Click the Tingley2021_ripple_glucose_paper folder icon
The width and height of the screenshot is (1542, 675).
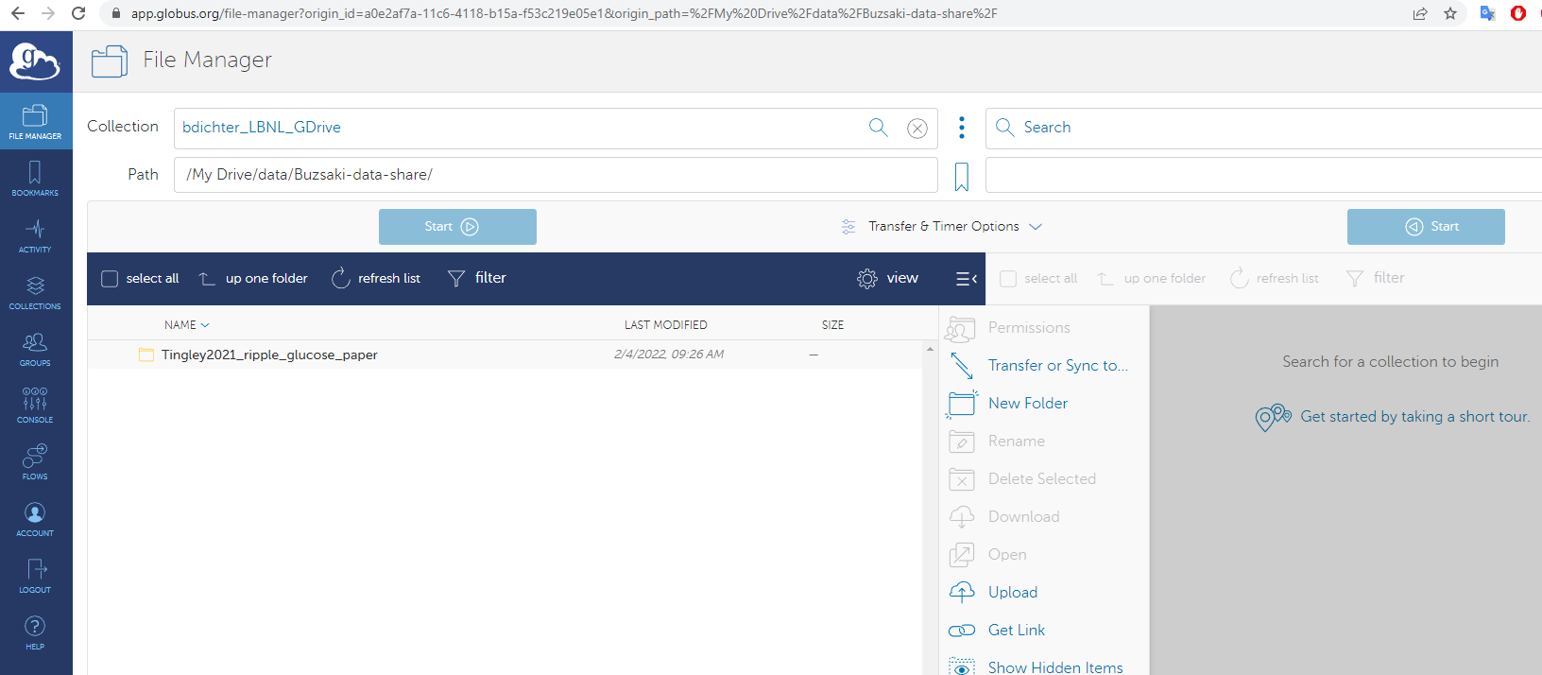click(146, 355)
